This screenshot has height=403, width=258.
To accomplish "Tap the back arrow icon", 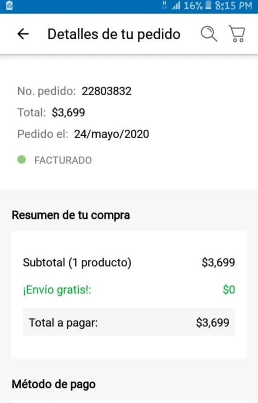I will tap(23, 34).
